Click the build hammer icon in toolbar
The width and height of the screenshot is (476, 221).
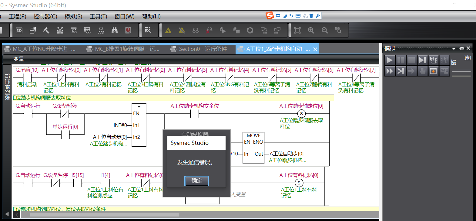[x=46, y=30]
